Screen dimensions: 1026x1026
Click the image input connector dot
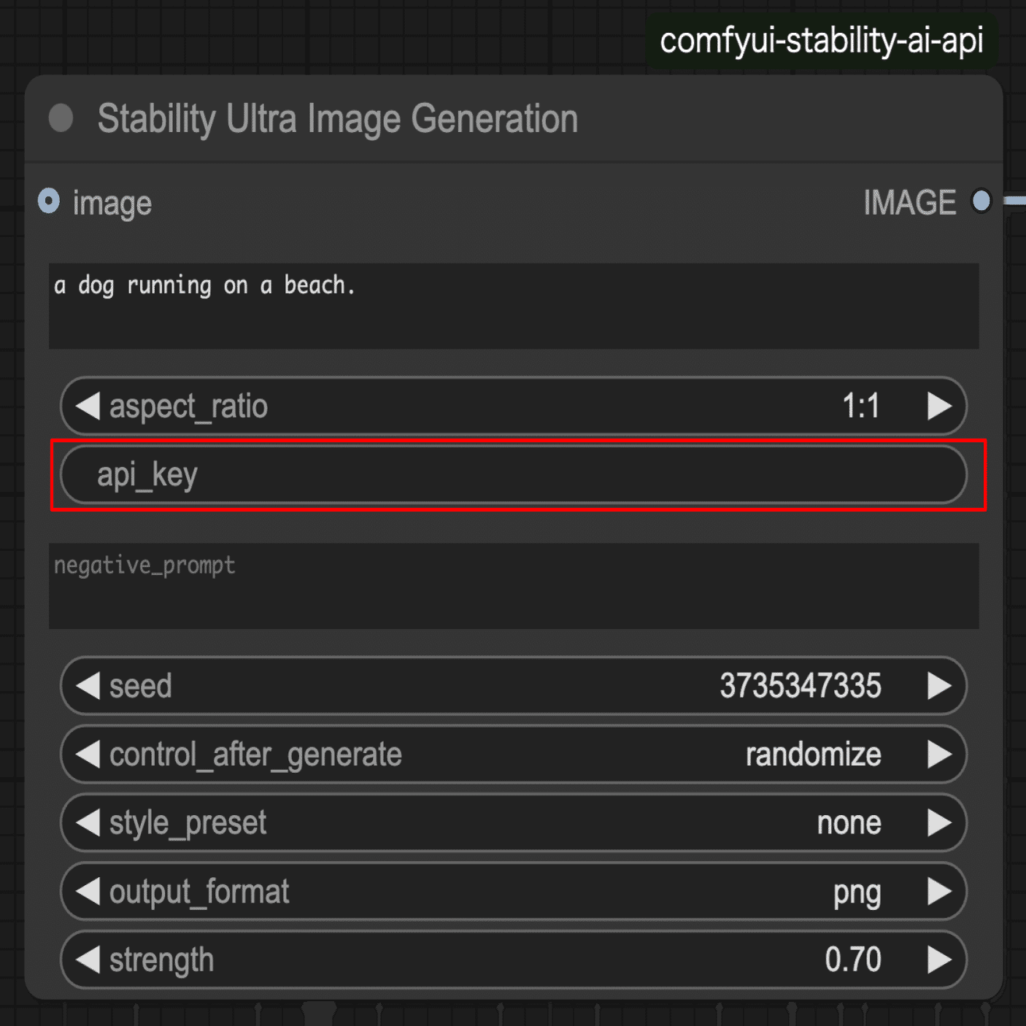(49, 201)
